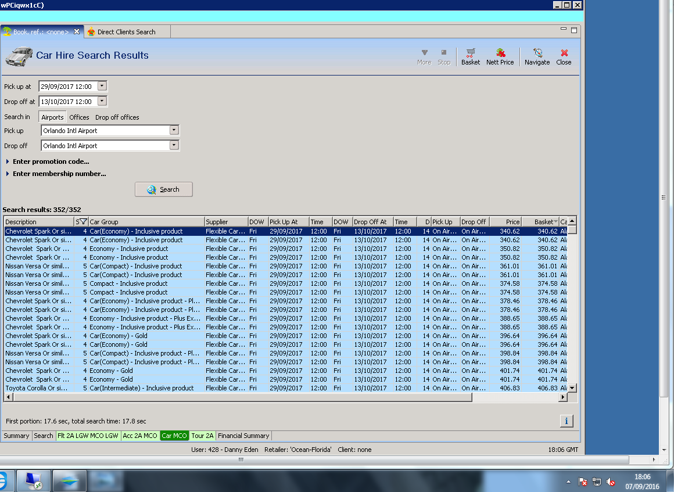Select the Offices search option
The width and height of the screenshot is (674, 492).
80,117
